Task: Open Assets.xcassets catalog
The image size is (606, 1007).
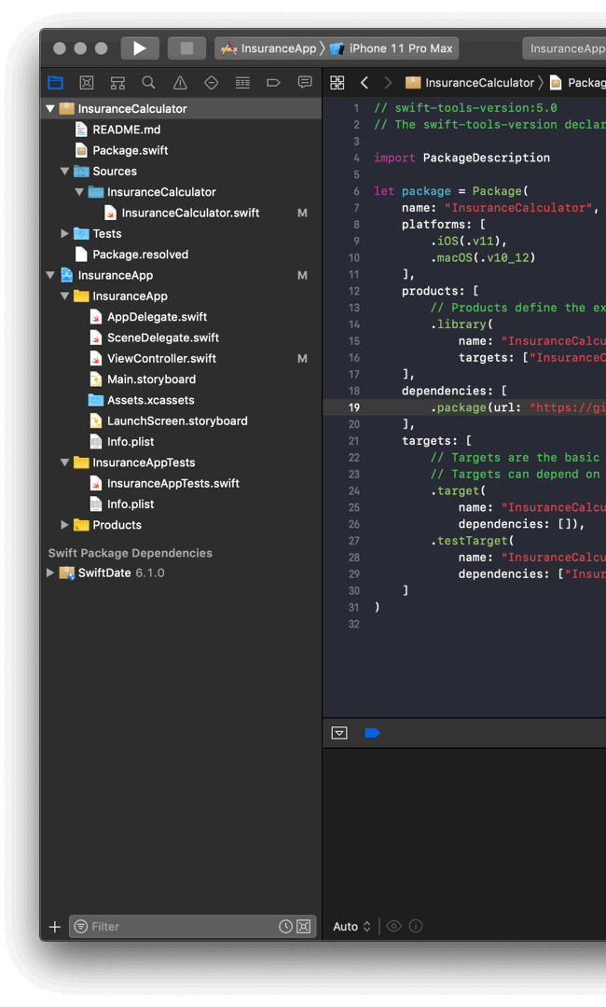Action: [x=151, y=400]
